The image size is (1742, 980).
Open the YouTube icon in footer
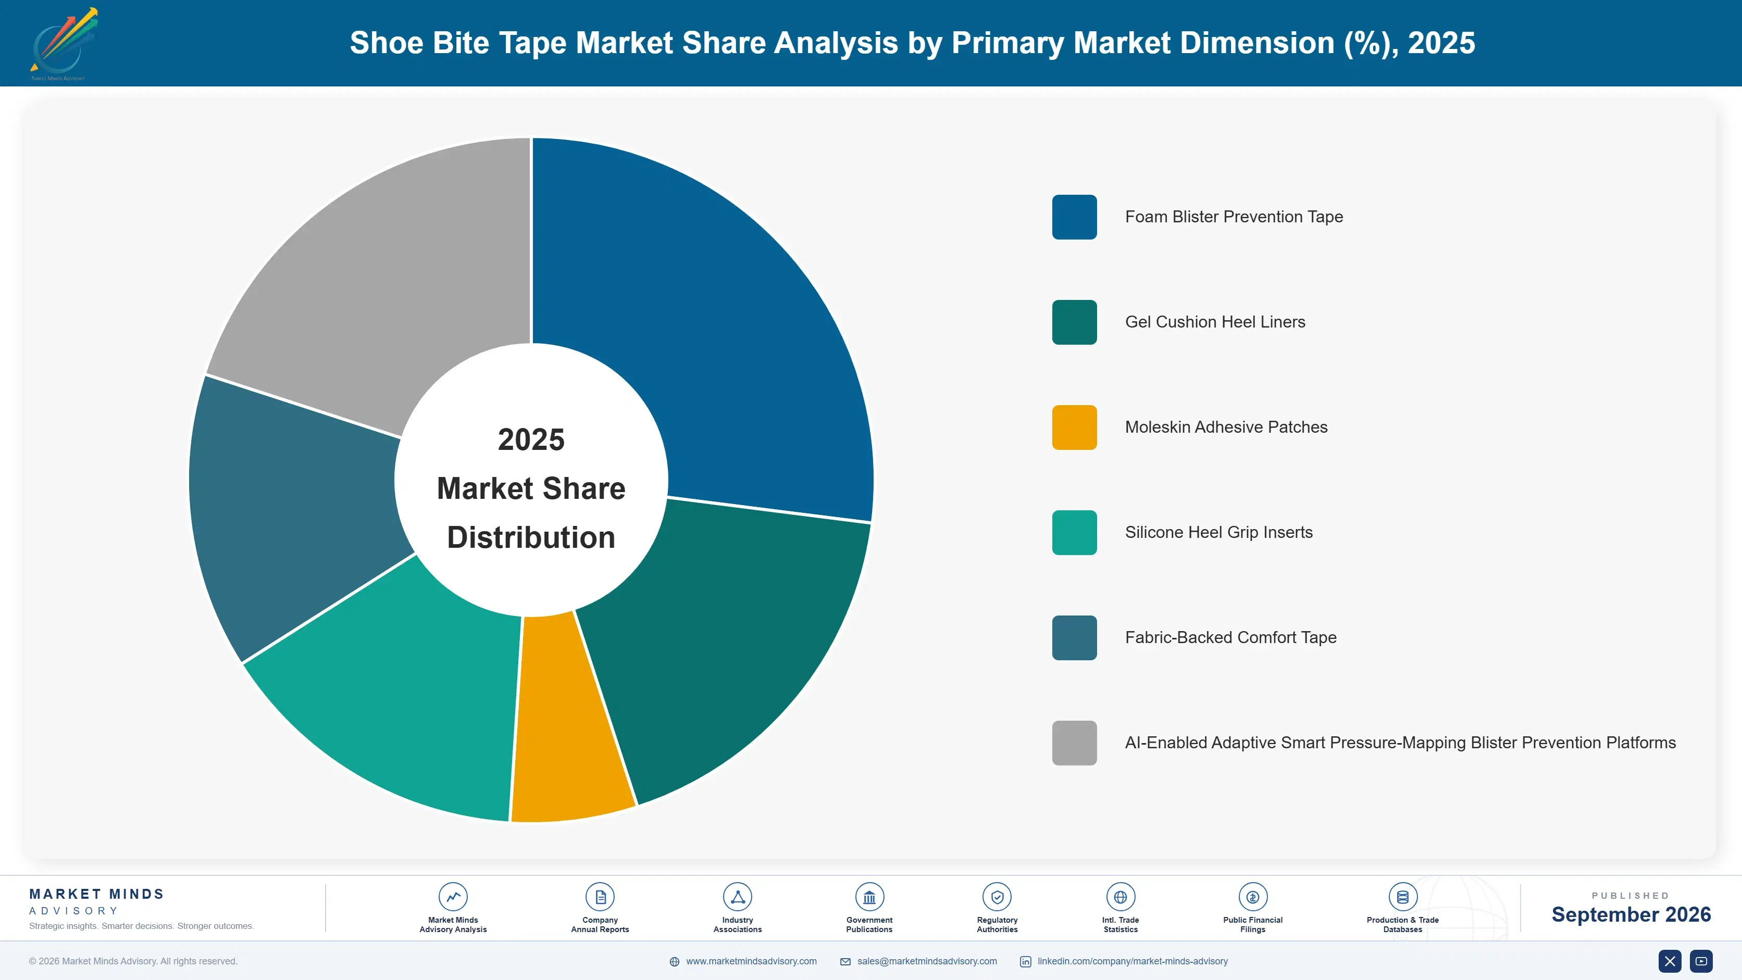pos(1701,961)
